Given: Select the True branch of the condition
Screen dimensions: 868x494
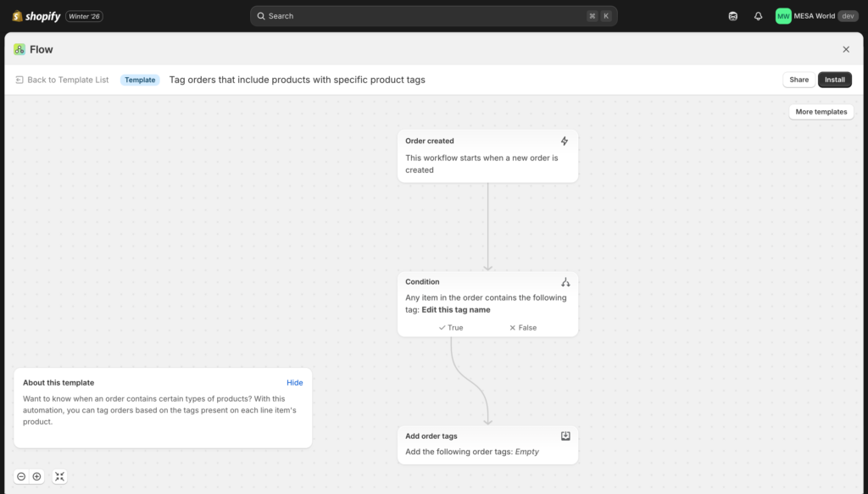Looking at the screenshot, I should coord(450,327).
